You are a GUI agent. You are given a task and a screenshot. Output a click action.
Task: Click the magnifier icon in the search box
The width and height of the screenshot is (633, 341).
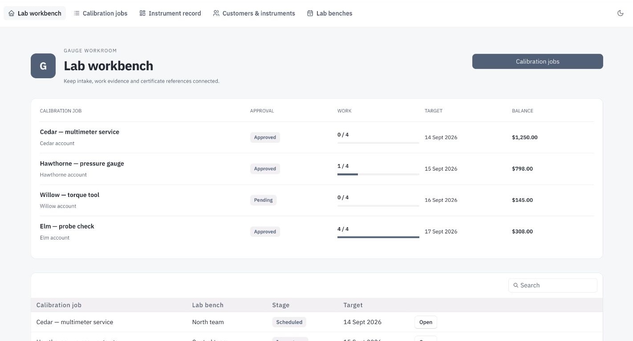point(516,285)
